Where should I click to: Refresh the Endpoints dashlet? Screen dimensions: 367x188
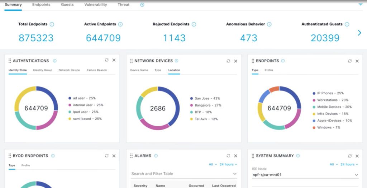coord(350,61)
